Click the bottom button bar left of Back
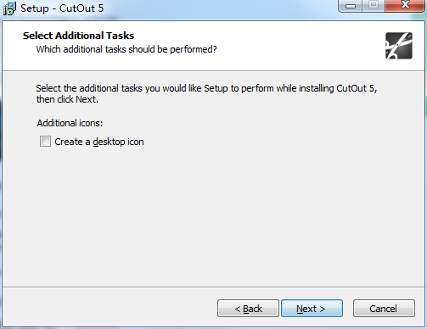Image resolution: width=427 pixels, height=329 pixels. click(x=110, y=308)
